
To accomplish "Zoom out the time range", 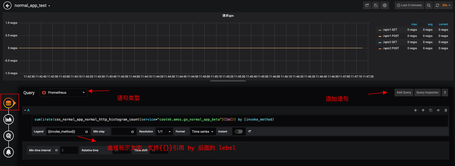I will [x=429, y=5].
